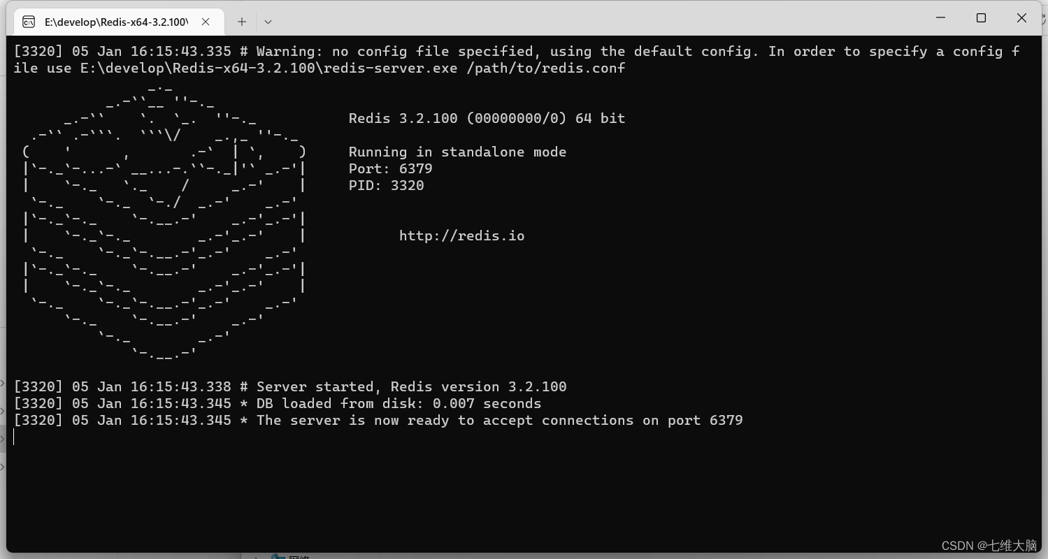This screenshot has width=1048, height=559.
Task: Click the blinking cursor at the terminal prompt
Action: click(13, 437)
